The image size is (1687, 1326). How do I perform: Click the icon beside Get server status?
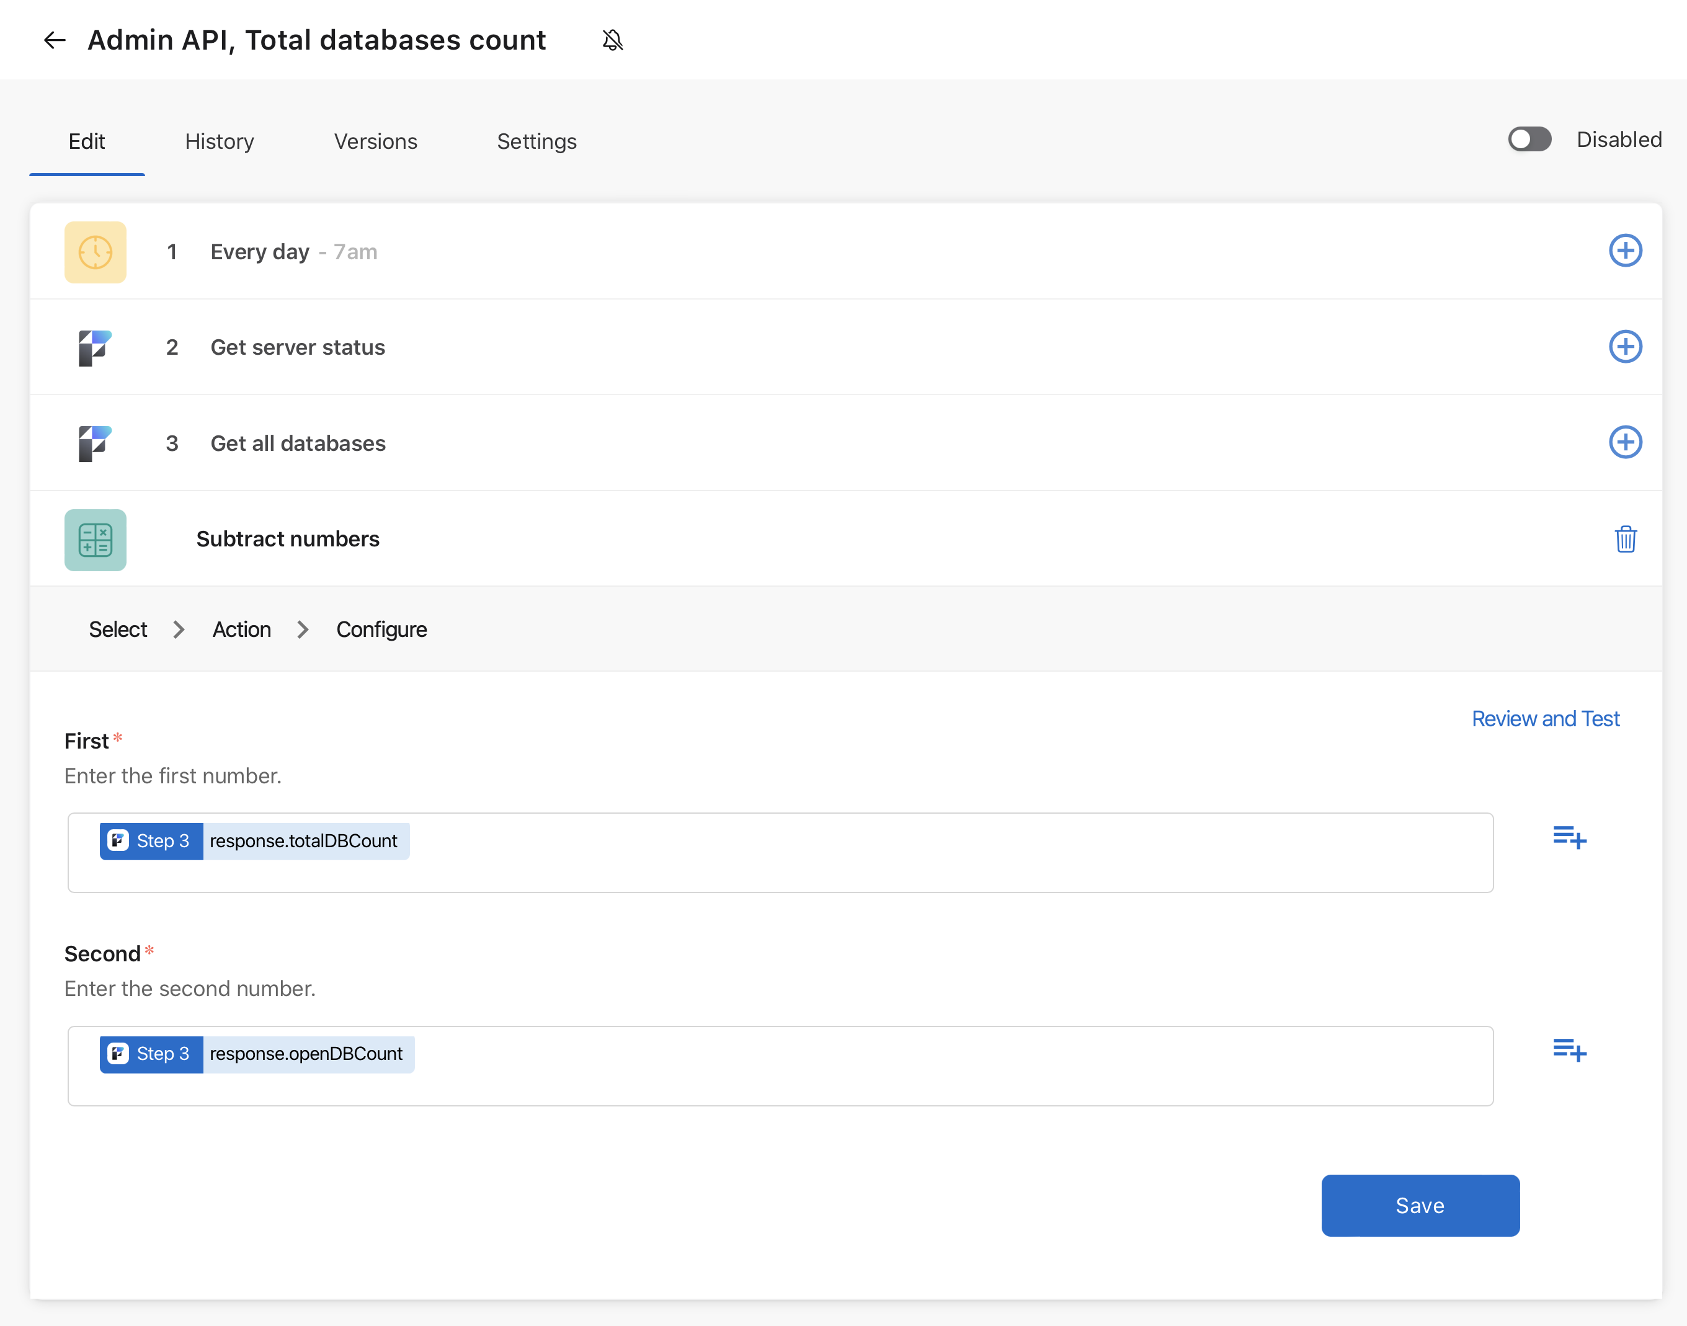tap(96, 348)
